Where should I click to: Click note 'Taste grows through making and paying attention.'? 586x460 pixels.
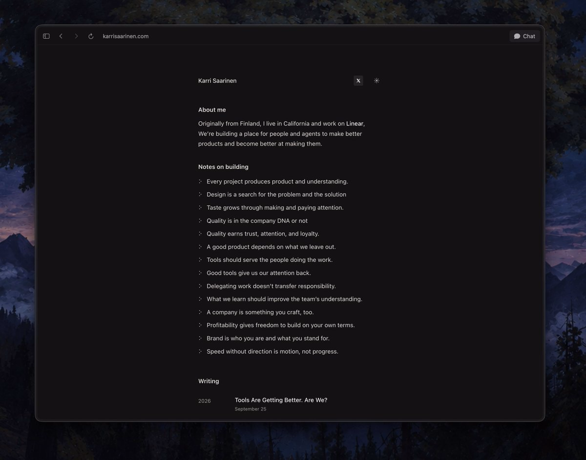pyautogui.click(x=275, y=208)
